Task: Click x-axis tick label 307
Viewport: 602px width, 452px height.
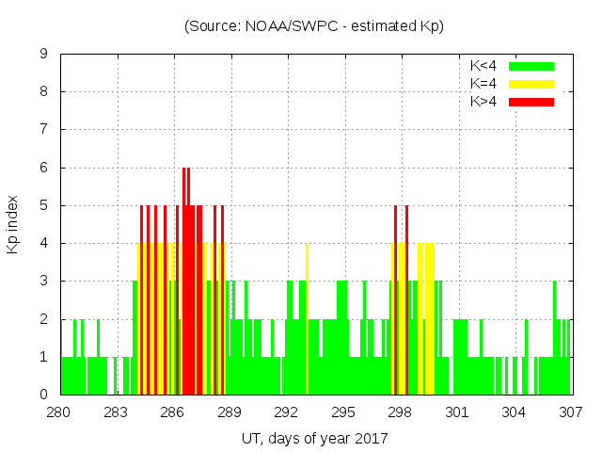Action: tap(570, 412)
